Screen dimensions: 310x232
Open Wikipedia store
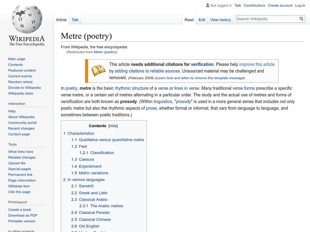tap(21, 93)
